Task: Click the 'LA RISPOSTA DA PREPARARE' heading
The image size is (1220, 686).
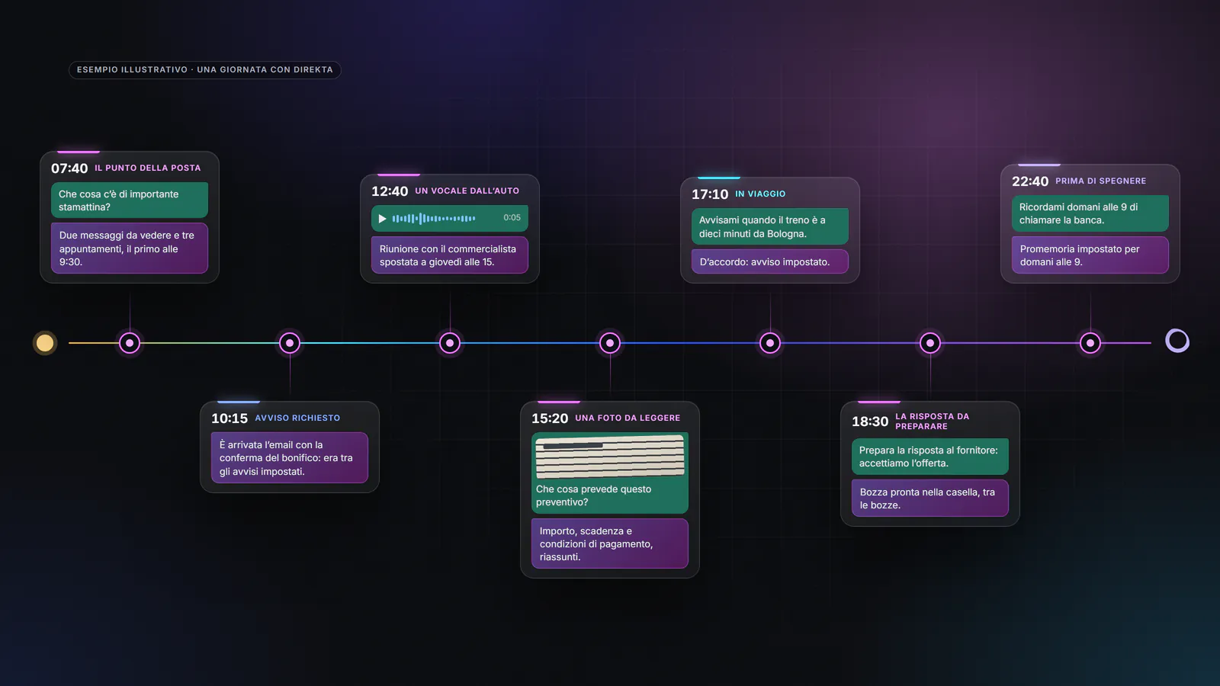Action: [933, 422]
